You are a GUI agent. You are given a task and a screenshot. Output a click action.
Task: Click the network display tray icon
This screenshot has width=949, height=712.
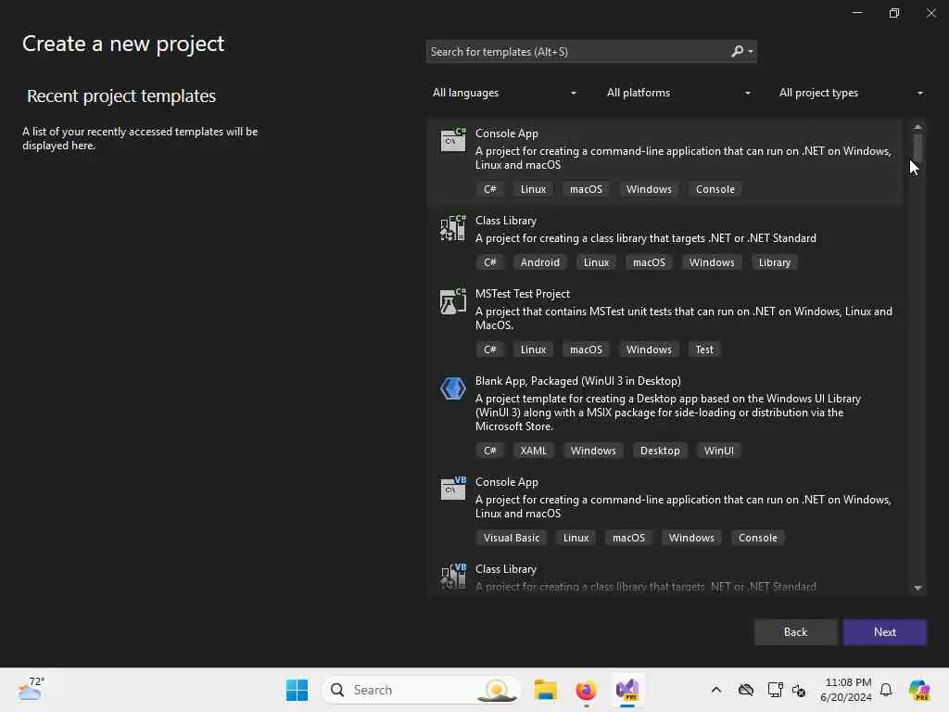(775, 690)
